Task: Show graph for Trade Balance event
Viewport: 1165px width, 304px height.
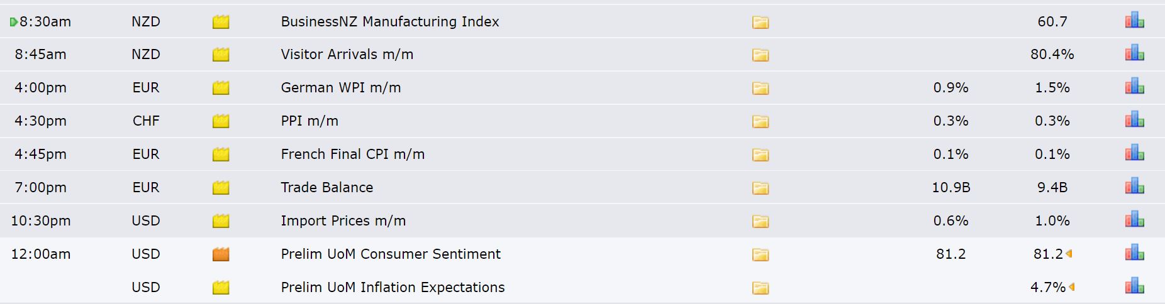Action: (1134, 186)
